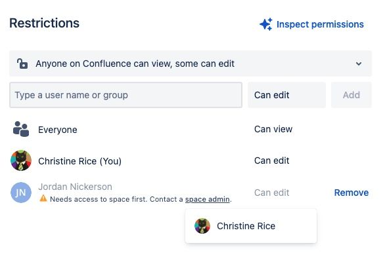Viewport: 387px width, 260px height.
Task: Remove Jordan Nickerson's restriction
Action: tap(352, 193)
